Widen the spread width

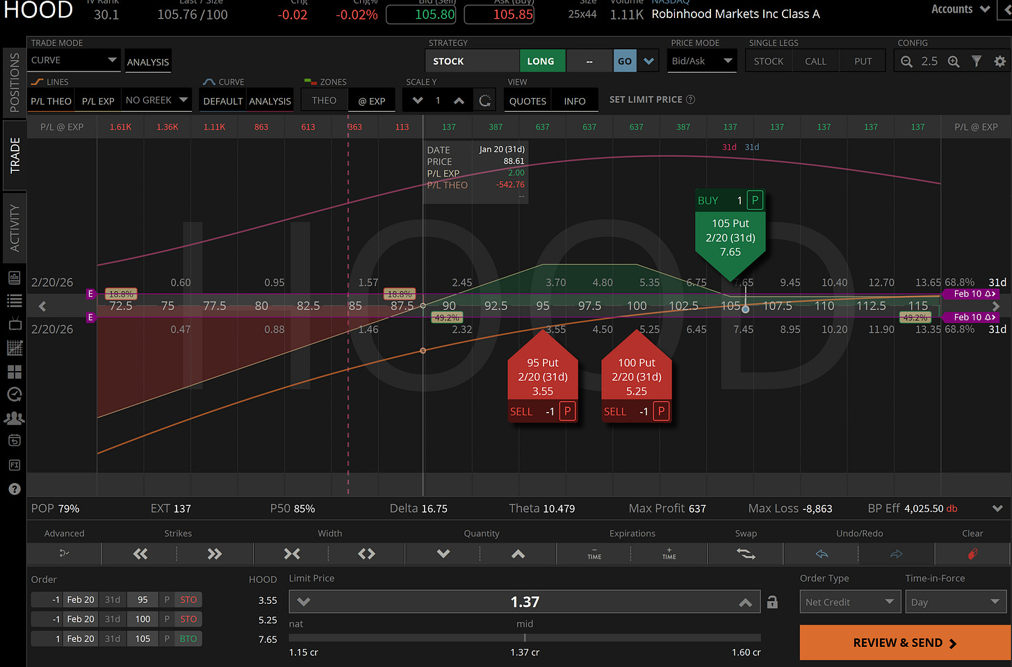click(x=366, y=554)
